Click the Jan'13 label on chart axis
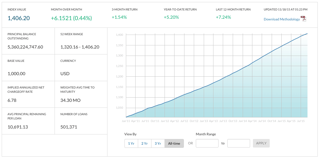 204,121
